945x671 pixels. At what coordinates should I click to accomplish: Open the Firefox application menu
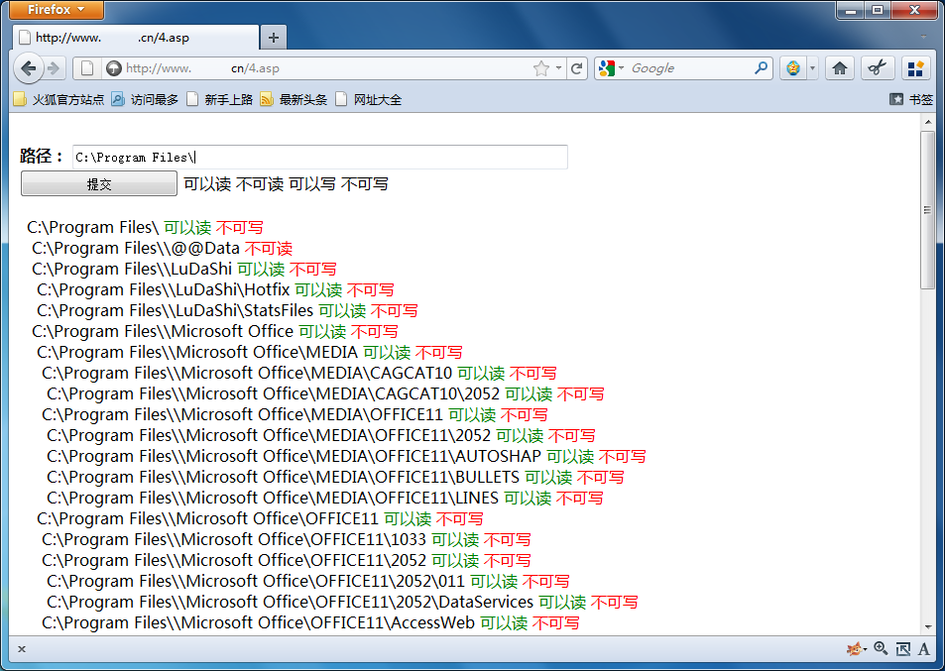(x=58, y=10)
